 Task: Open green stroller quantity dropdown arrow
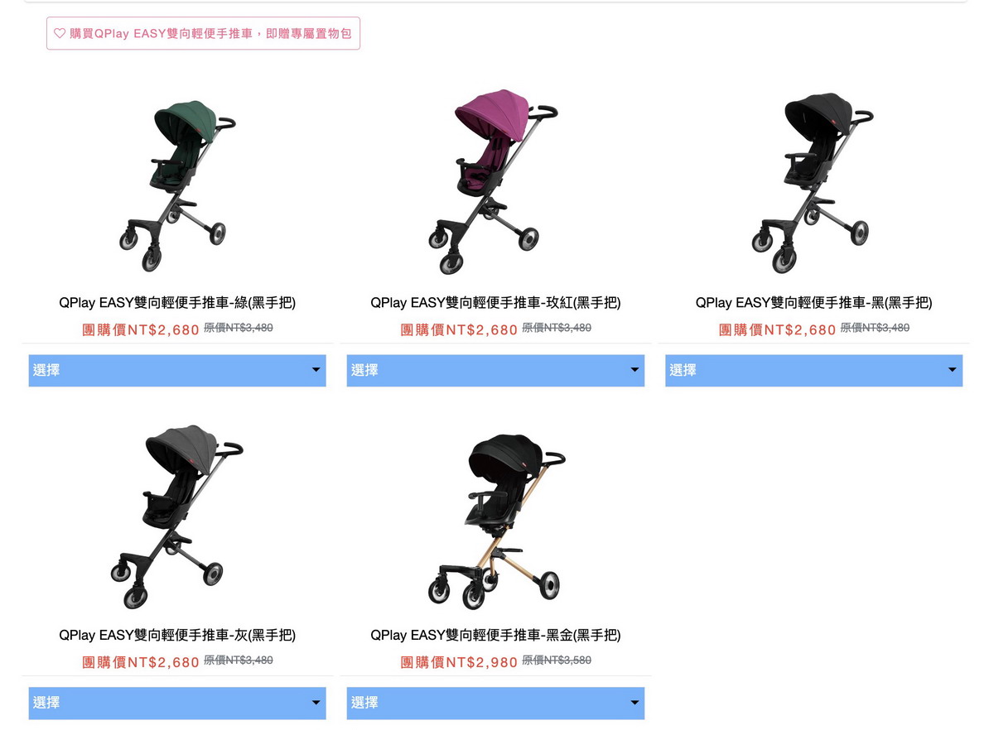pos(316,370)
